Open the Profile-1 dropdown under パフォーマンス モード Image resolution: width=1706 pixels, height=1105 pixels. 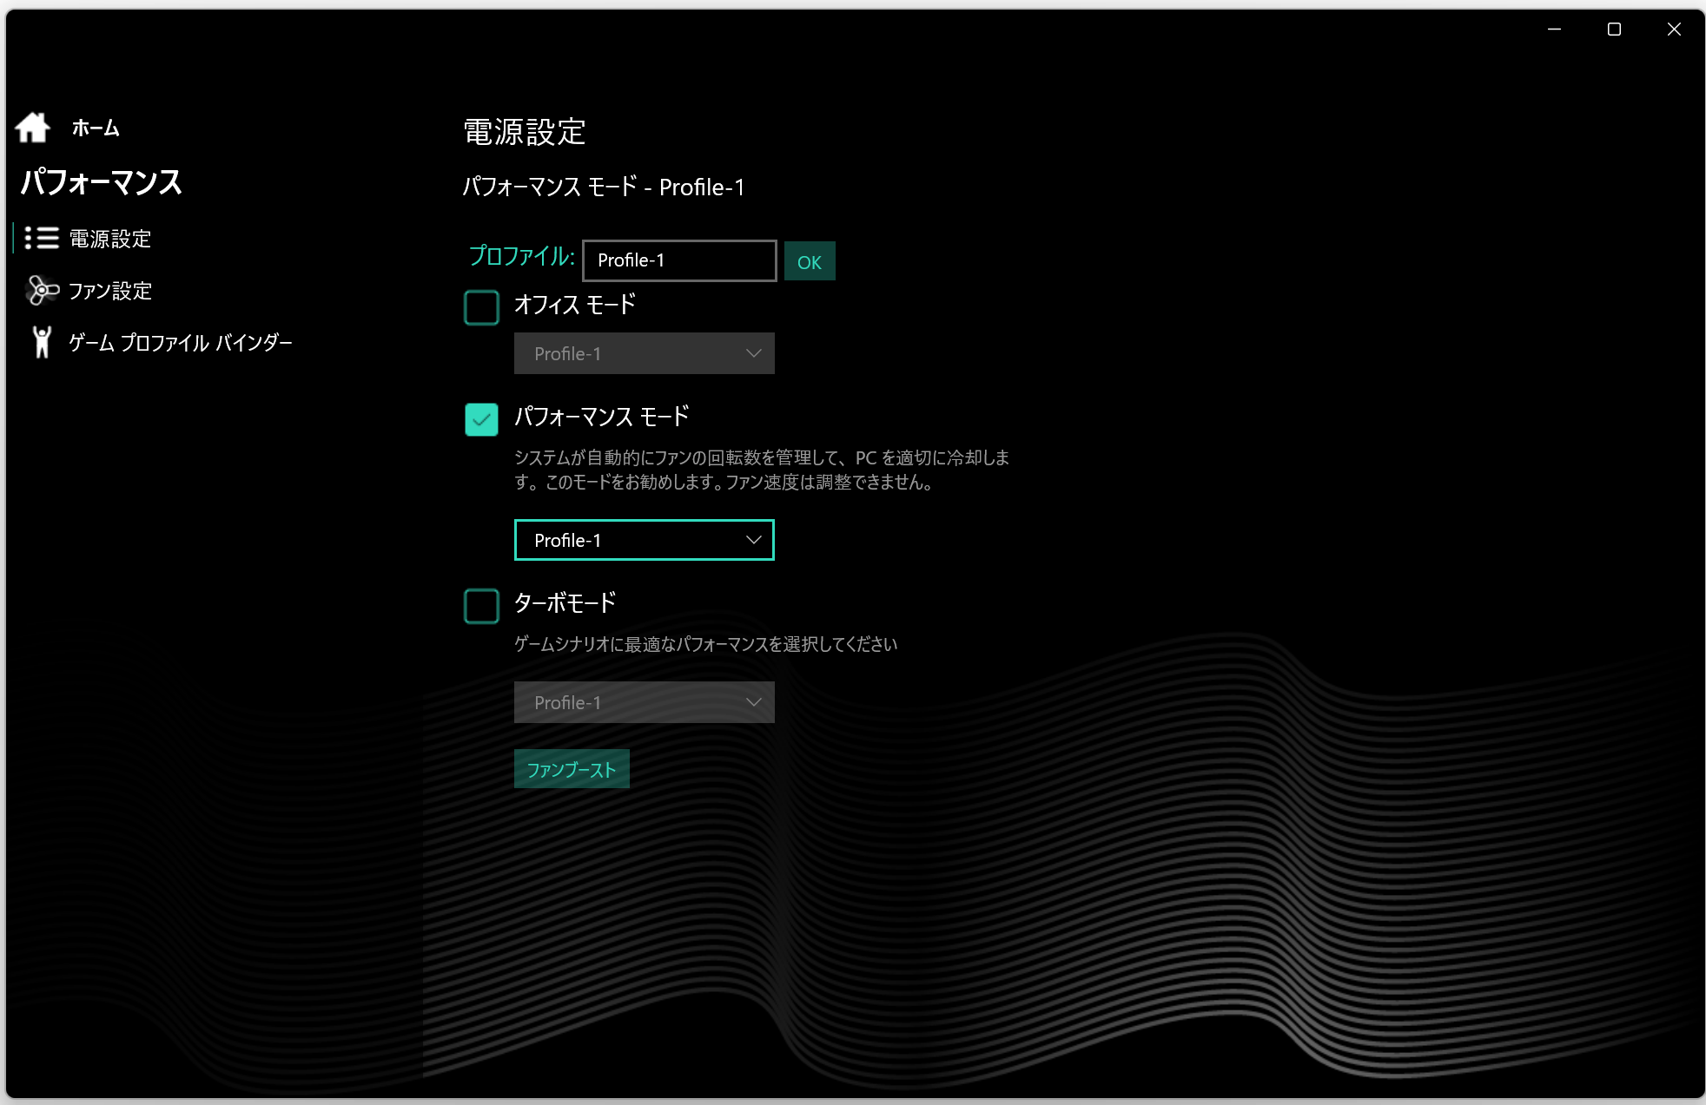pos(644,540)
